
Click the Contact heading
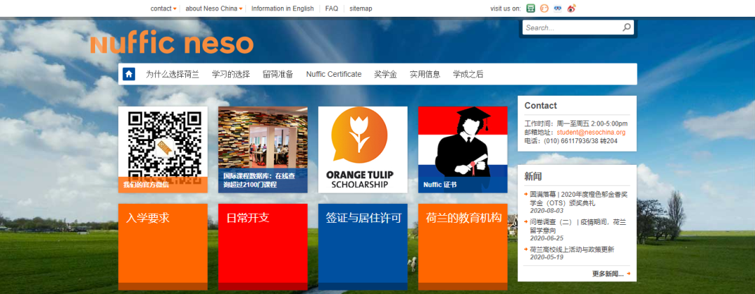(x=540, y=106)
